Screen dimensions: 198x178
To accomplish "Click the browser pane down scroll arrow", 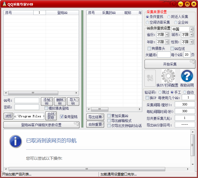I will coord(193,165).
